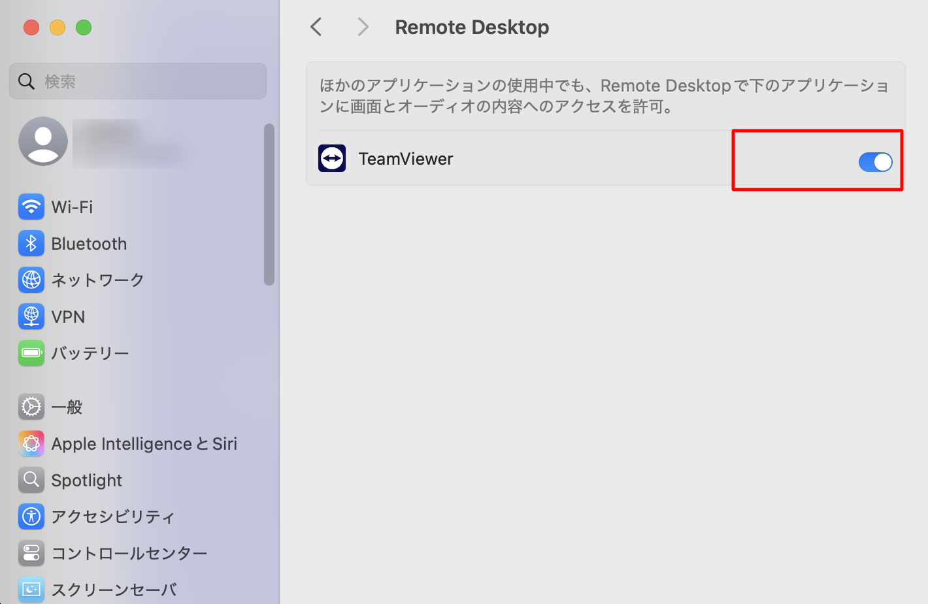Click the forward chevron button
This screenshot has height=604, width=928.
363,27
